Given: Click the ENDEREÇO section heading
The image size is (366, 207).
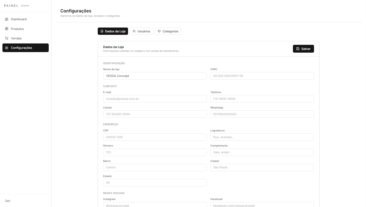Looking at the screenshot, I should (111, 124).
